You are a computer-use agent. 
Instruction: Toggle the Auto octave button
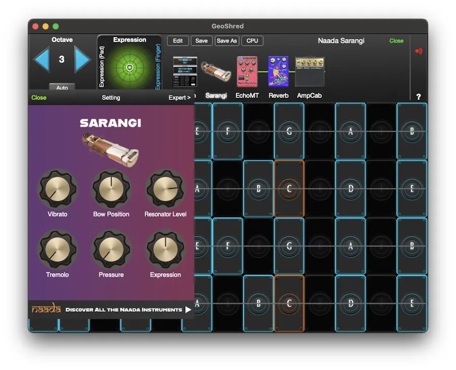[x=62, y=87]
